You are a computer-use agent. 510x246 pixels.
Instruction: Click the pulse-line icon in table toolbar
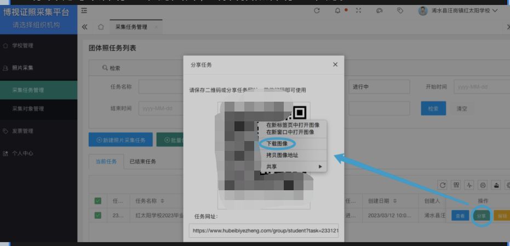click(469, 185)
